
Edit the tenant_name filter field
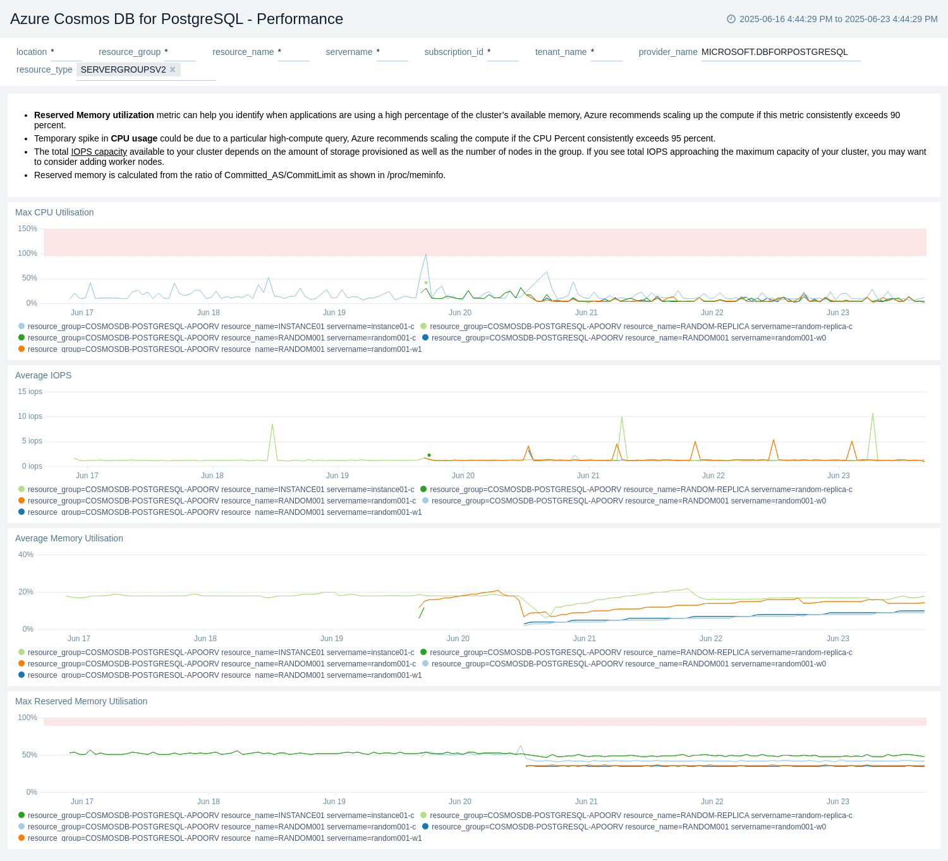coord(607,52)
